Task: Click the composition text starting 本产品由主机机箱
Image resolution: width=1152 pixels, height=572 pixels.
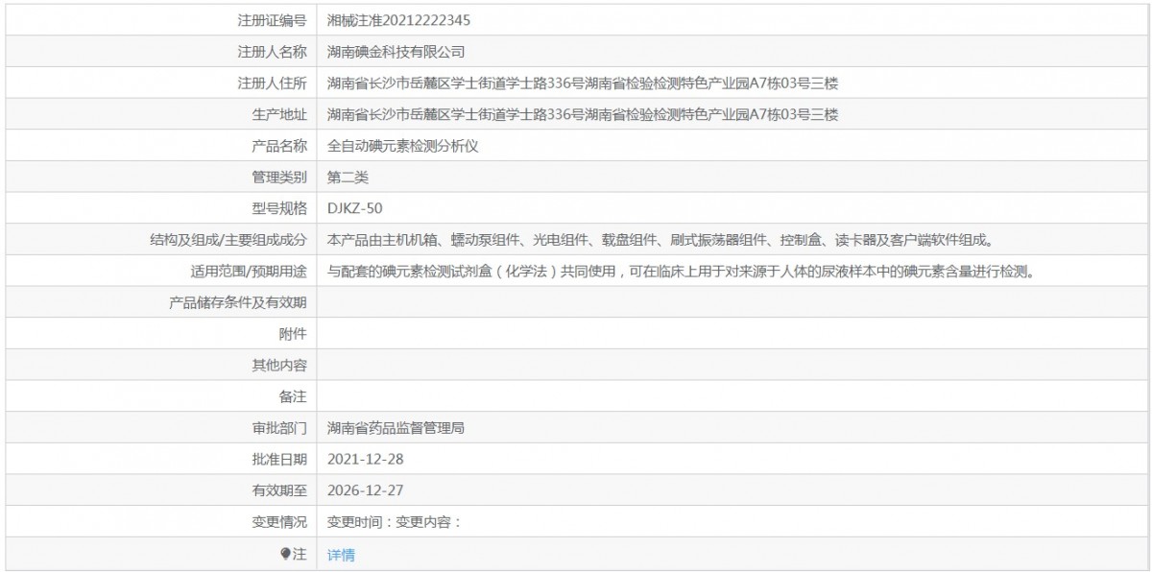Action: point(663,240)
